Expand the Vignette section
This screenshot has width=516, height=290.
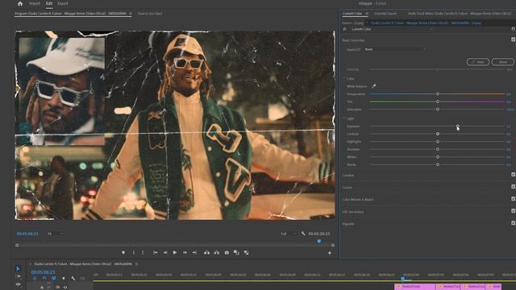point(348,224)
